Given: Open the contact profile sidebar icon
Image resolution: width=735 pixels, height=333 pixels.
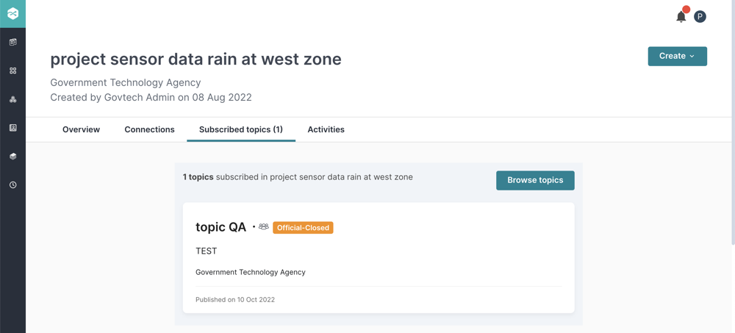Looking at the screenshot, I should (13, 128).
